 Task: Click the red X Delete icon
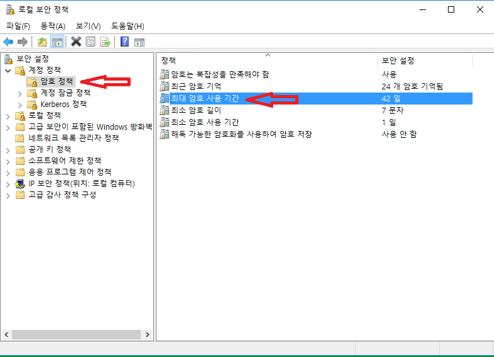click(76, 42)
